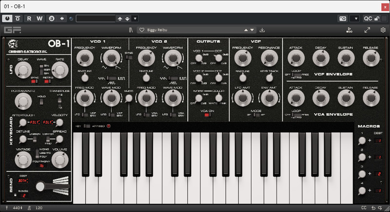Click the camera snapshot icon
Screen dimensions: 390x212
coord(343,19)
